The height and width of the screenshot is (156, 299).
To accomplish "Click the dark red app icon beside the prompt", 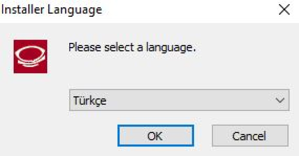I will 30,57.
